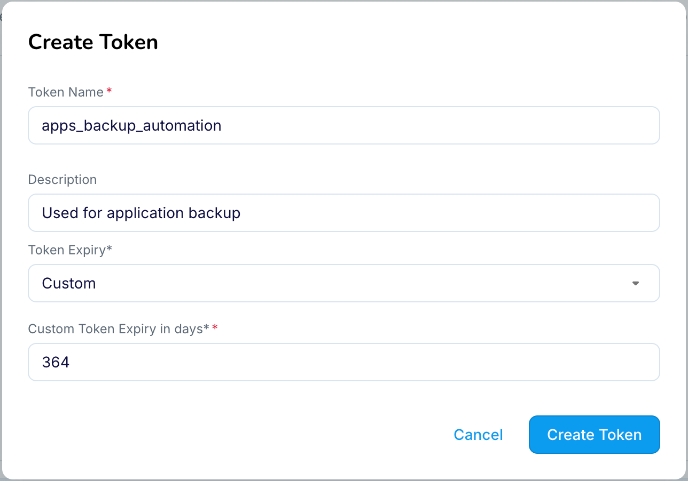Select the value 364

(56, 362)
